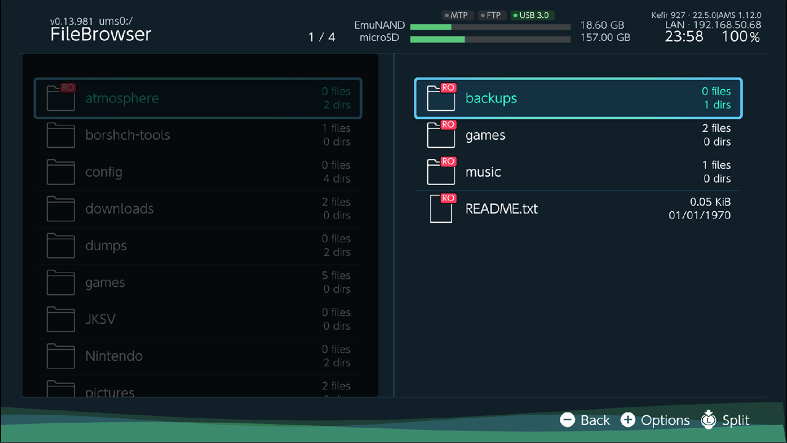This screenshot has height=443, width=787.
Task: Click the 0.05 KiB file size
Action: (710, 202)
